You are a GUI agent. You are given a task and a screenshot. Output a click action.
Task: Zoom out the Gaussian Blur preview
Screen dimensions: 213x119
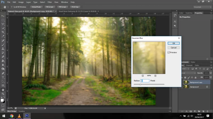pos(143,76)
